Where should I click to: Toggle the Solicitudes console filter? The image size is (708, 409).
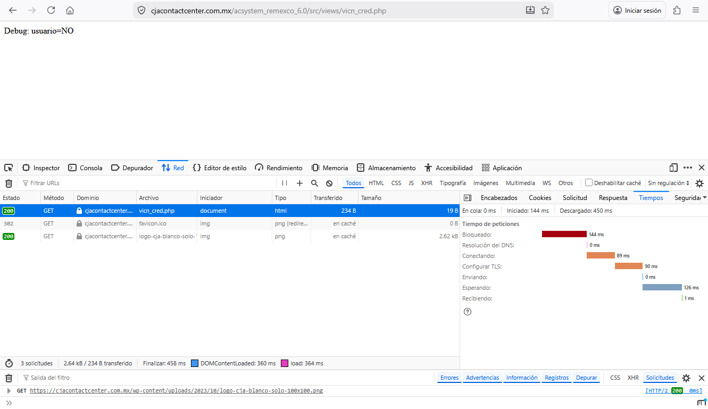coord(660,378)
